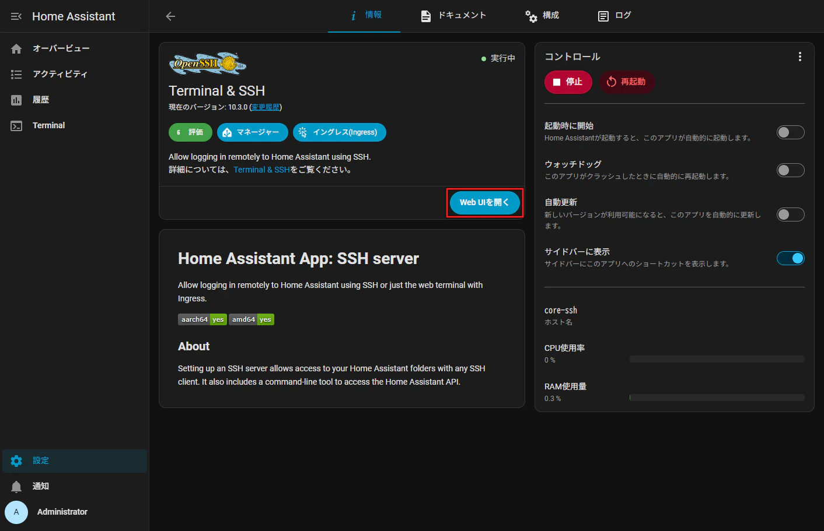The width and height of the screenshot is (824, 531).
Task: Click the CPU使用率 progress bar
Action: 717,359
